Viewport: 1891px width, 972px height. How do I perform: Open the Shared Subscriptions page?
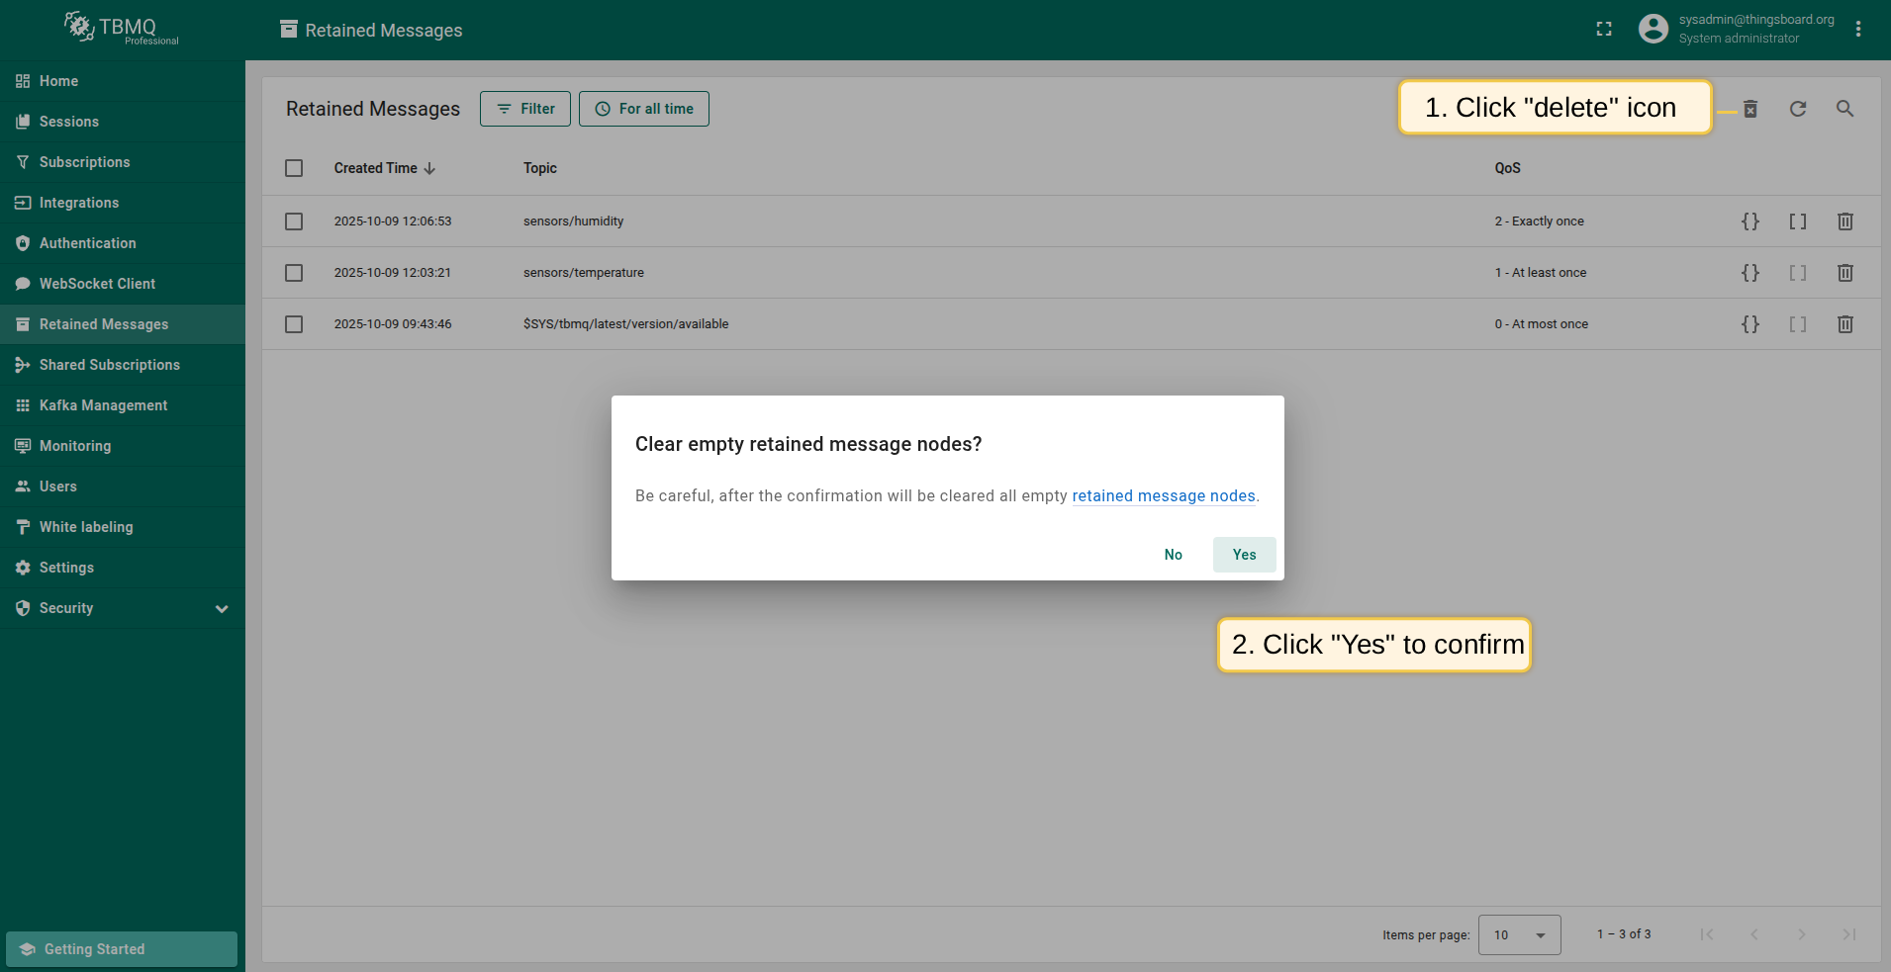click(x=109, y=365)
